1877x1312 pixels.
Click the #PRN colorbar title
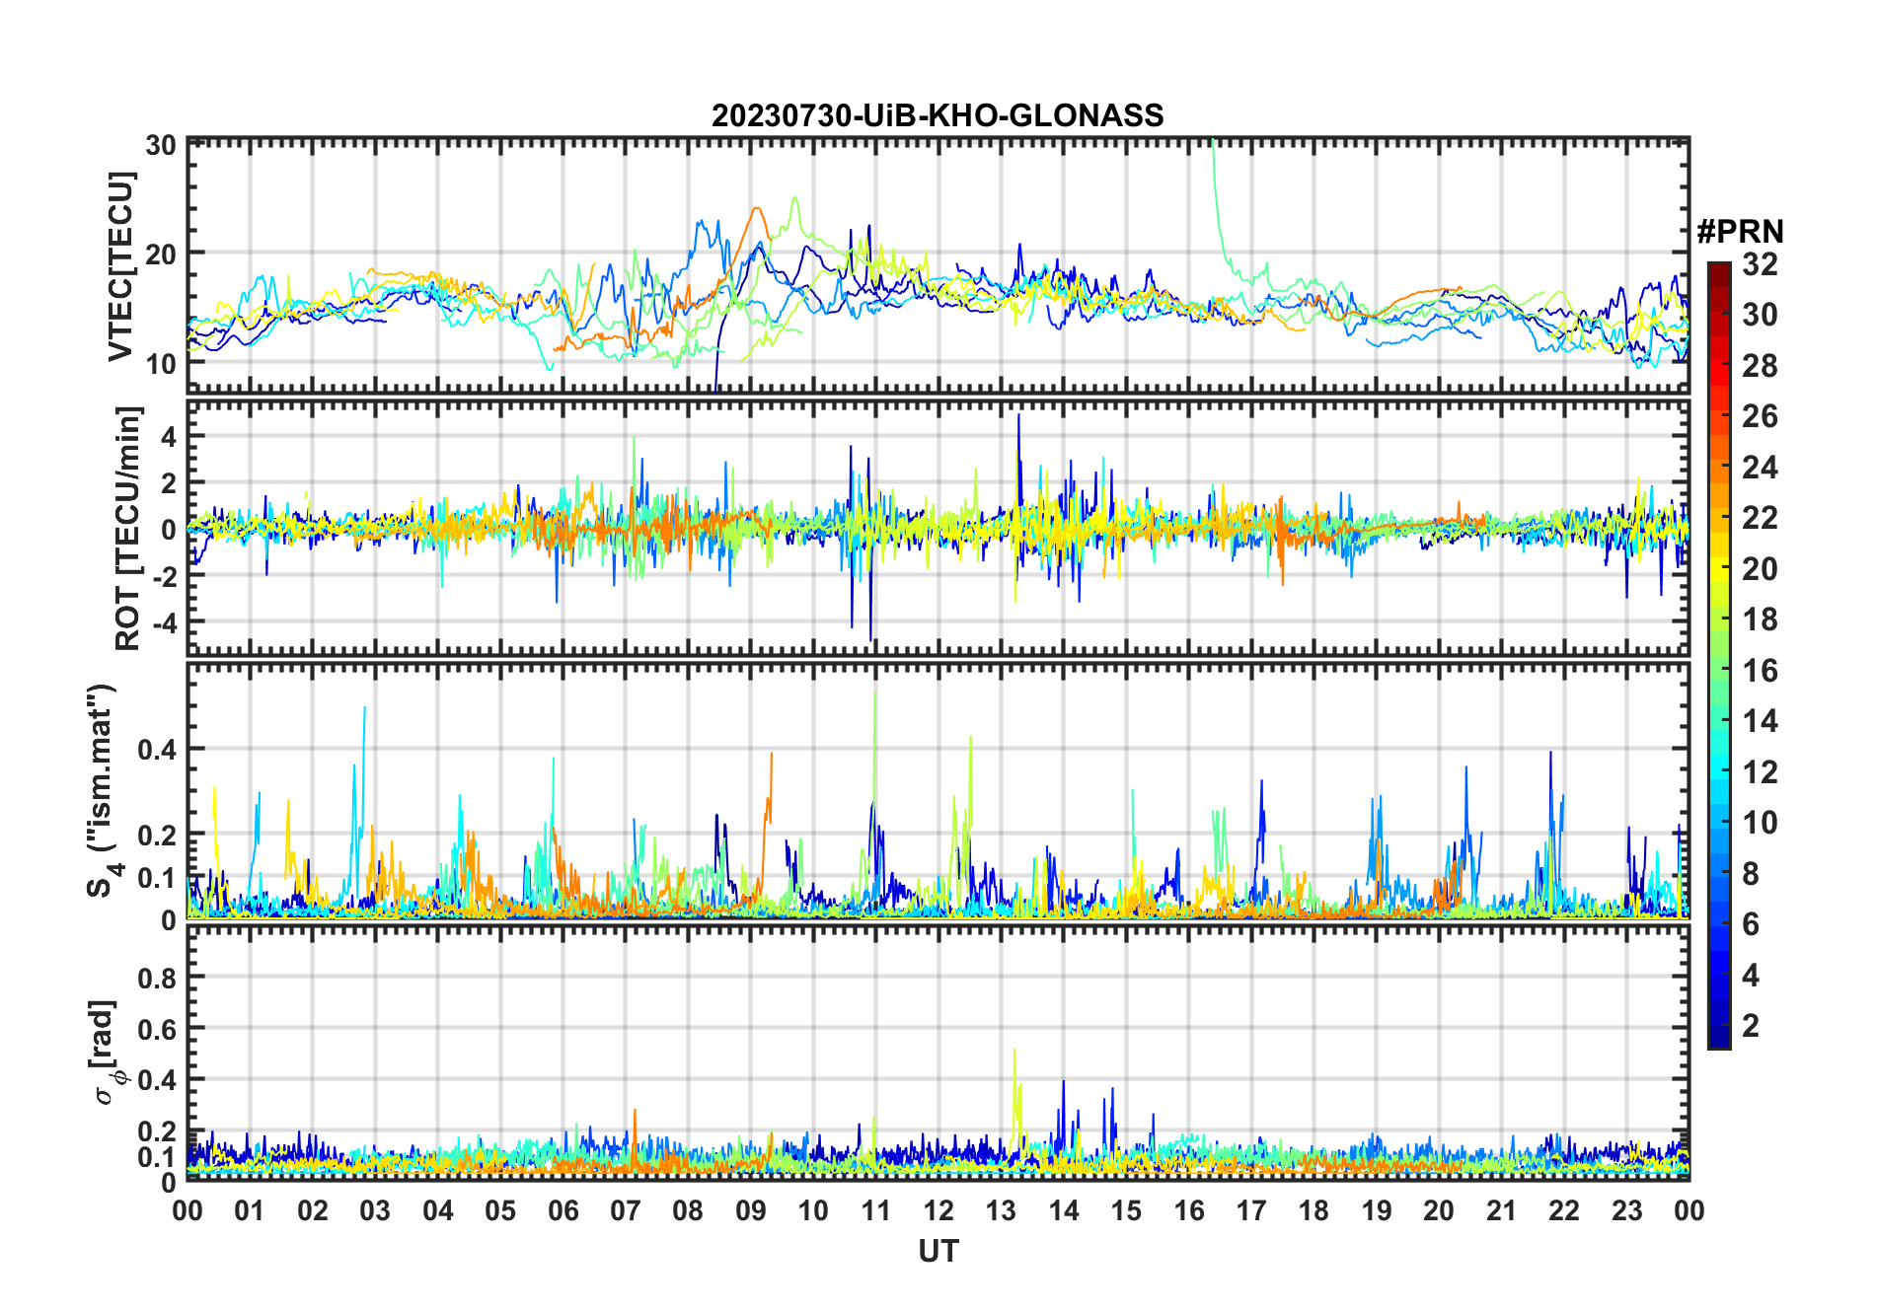coord(1740,232)
